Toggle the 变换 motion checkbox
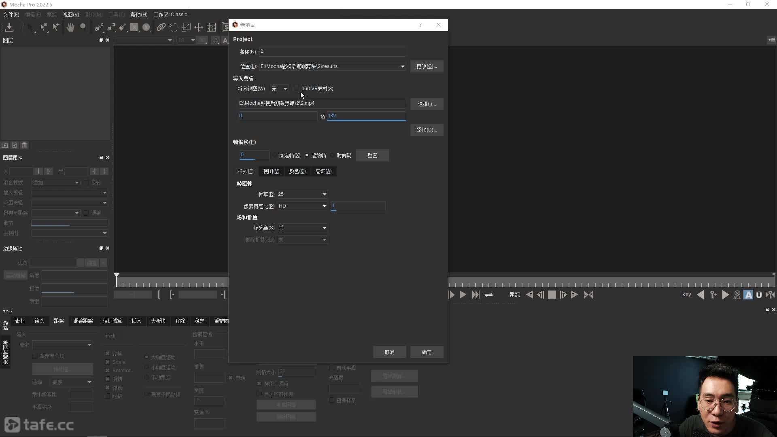Screen dimensions: 777x437 click(x=107, y=353)
